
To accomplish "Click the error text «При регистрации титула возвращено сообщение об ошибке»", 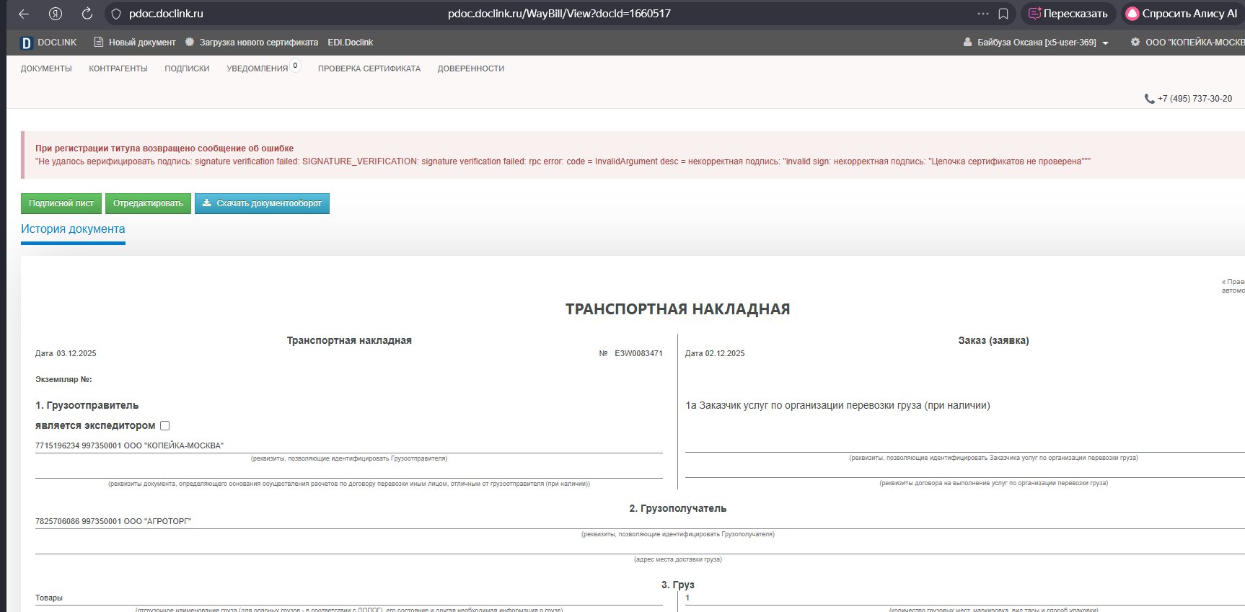I will point(164,148).
